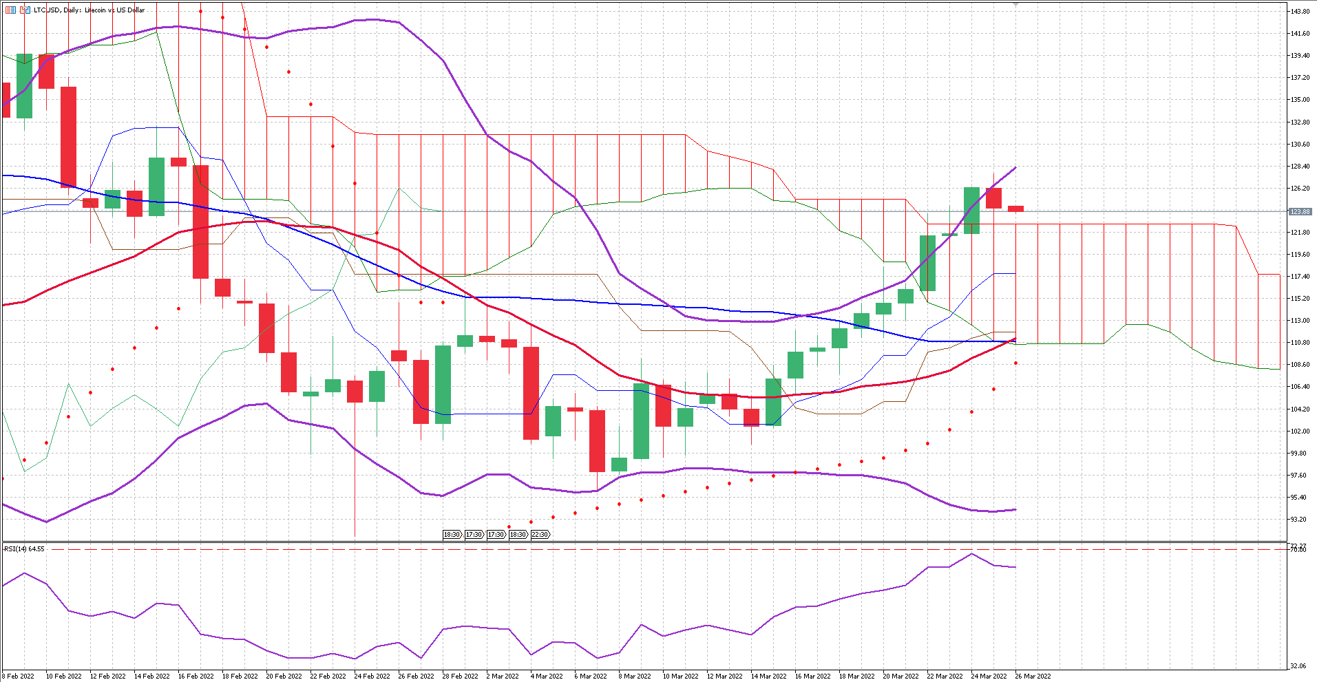Click the current price label 123.88
This screenshot has height=682, width=1317.
coord(1300,212)
